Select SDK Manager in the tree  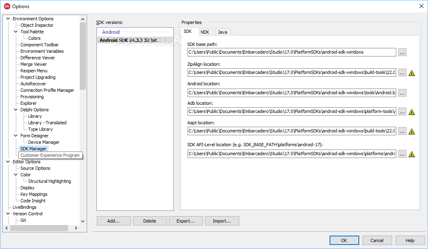point(34,149)
